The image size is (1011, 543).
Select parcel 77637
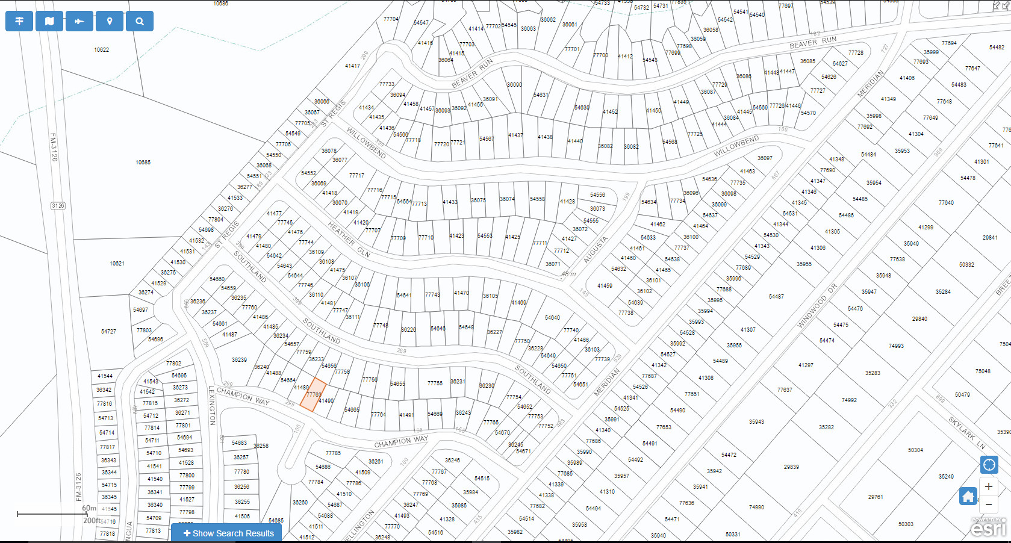coord(785,390)
